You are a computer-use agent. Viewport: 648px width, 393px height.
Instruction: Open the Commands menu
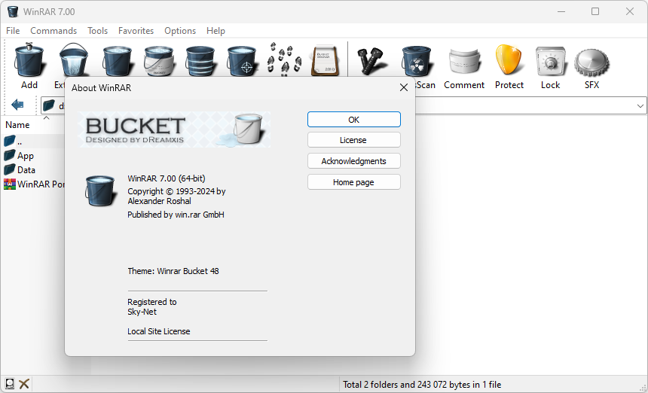point(53,31)
